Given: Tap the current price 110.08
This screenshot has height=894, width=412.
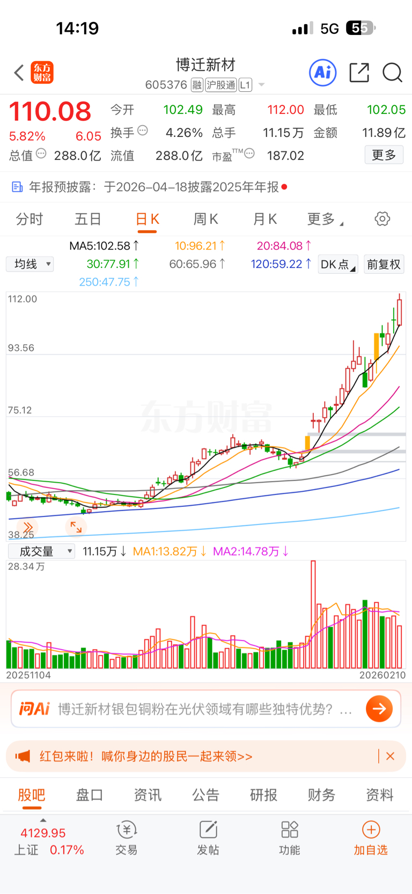Looking at the screenshot, I should tap(50, 112).
